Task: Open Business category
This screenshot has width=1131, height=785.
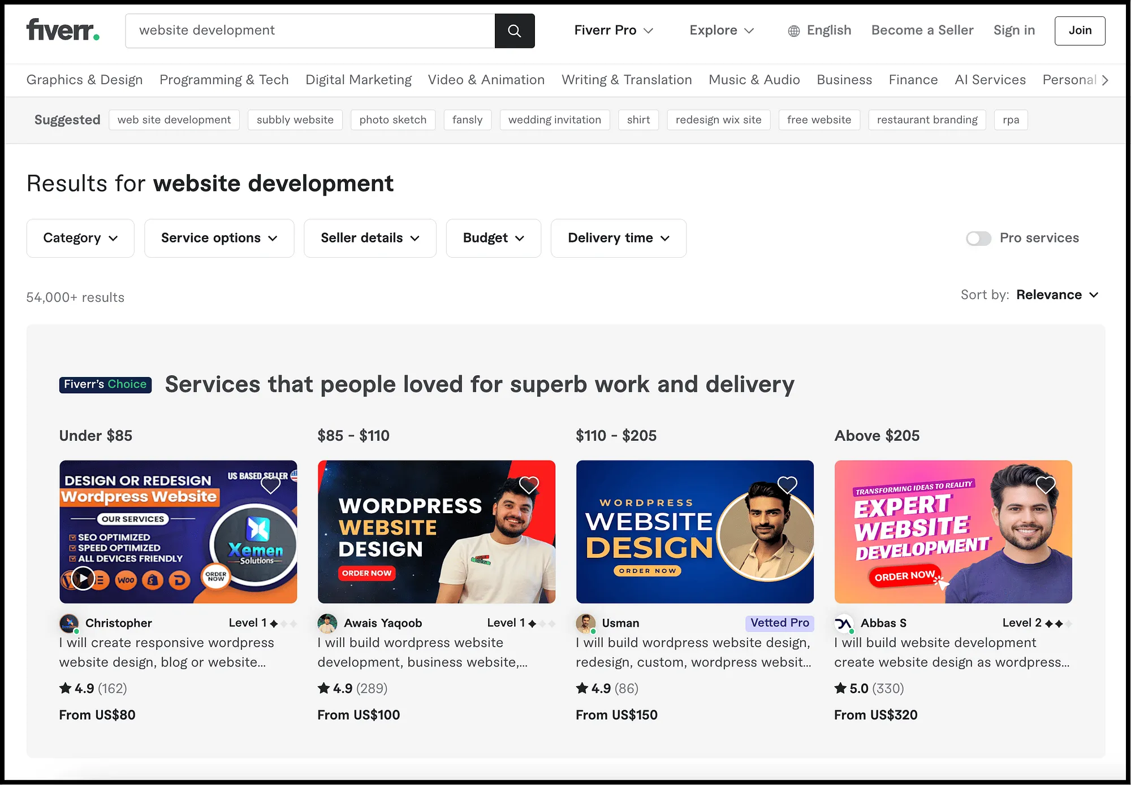Action: coord(844,80)
